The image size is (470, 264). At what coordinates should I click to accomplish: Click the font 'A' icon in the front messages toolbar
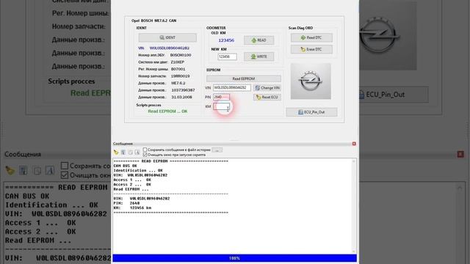coord(137,153)
